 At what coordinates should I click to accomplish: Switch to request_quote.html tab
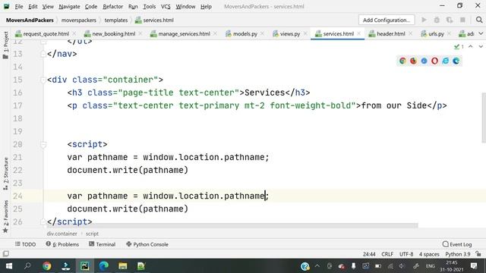coord(46,33)
